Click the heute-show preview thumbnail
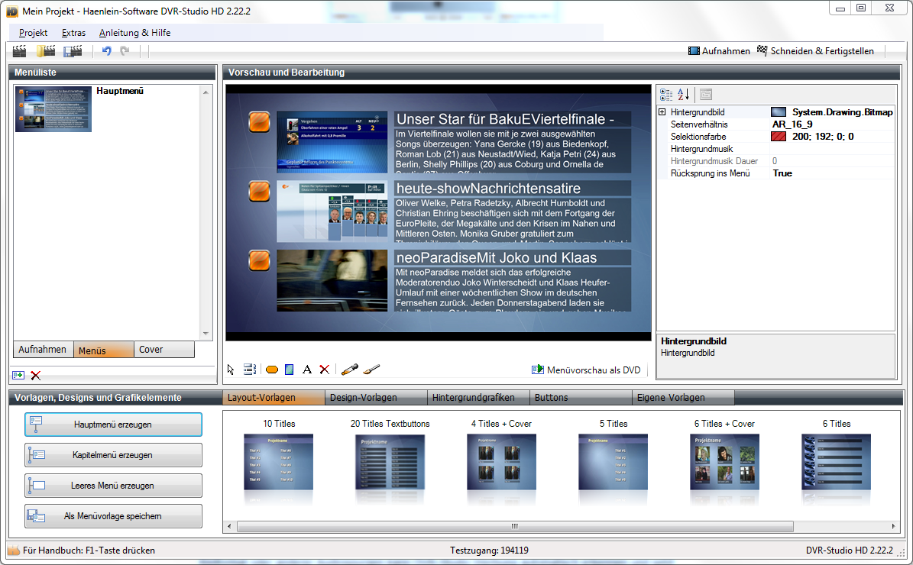The height and width of the screenshot is (565, 913). pos(332,211)
